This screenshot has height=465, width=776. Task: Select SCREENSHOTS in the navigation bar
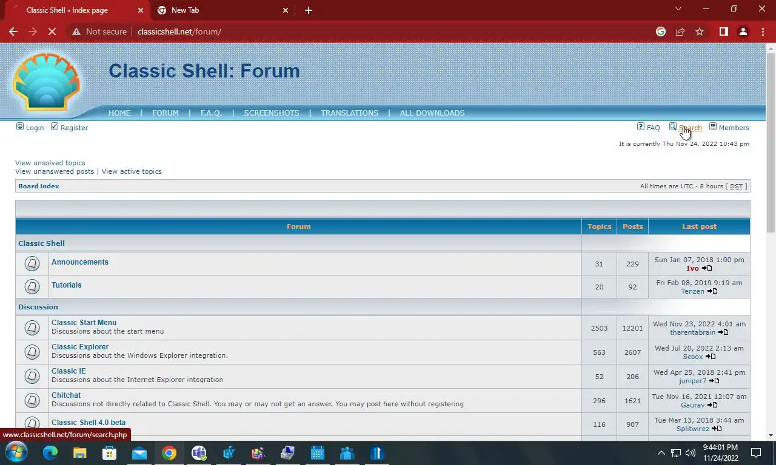click(x=272, y=113)
